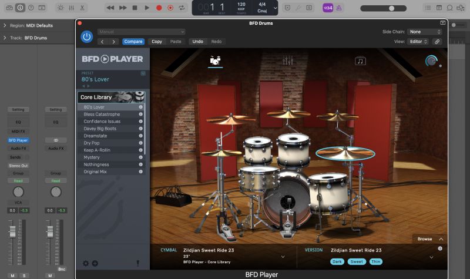
Task: Open the Mixer faders icon
Action: pyautogui.click(x=71, y=8)
